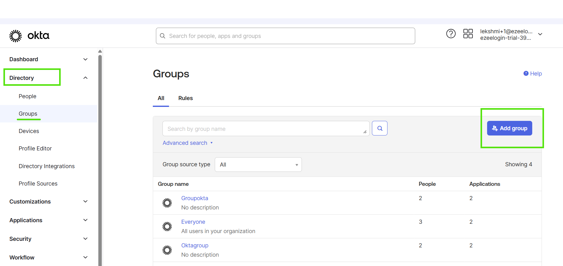Click the People column header
Viewport: 563px width, 266px height.
click(427, 184)
